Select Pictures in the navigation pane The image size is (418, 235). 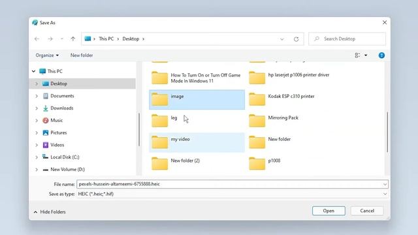click(59, 133)
